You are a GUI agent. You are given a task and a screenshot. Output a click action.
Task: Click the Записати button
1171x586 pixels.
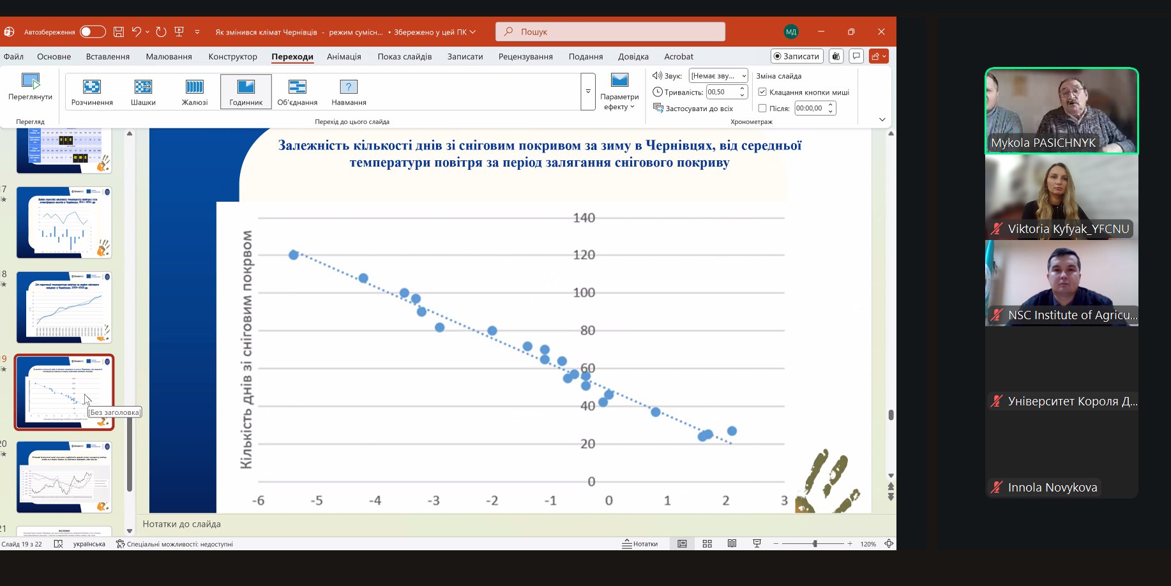point(796,56)
